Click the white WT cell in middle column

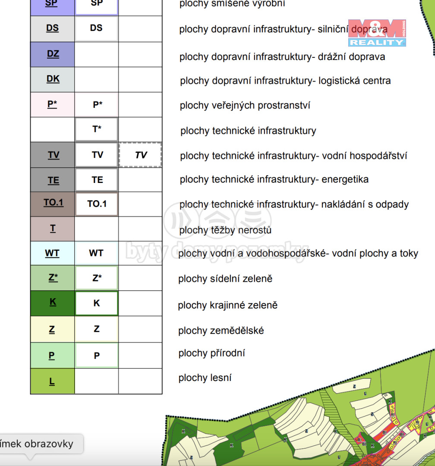[96, 253]
